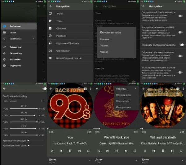Open Белый/чёрный список settings category

pyautogui.click(x=70, y=58)
